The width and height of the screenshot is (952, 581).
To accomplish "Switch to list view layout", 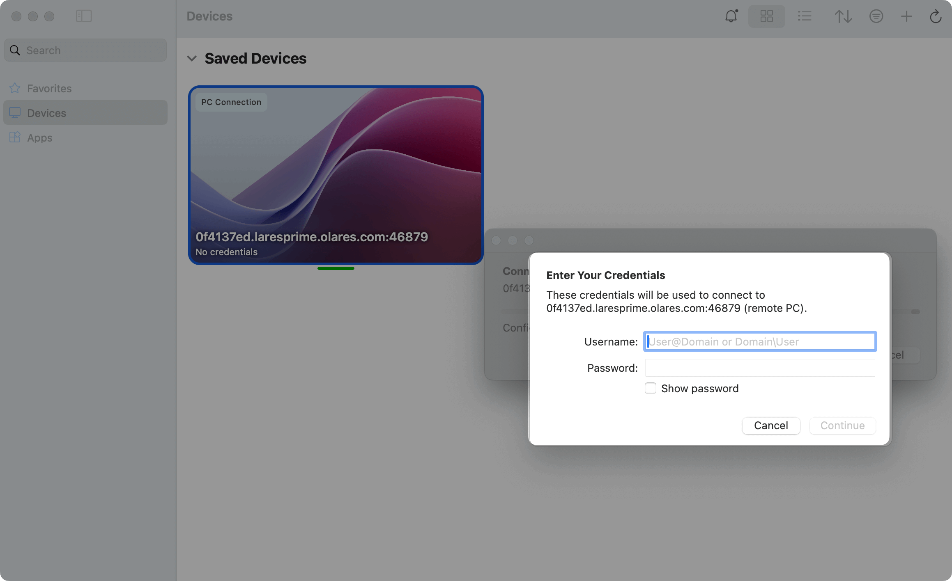I will [x=804, y=16].
